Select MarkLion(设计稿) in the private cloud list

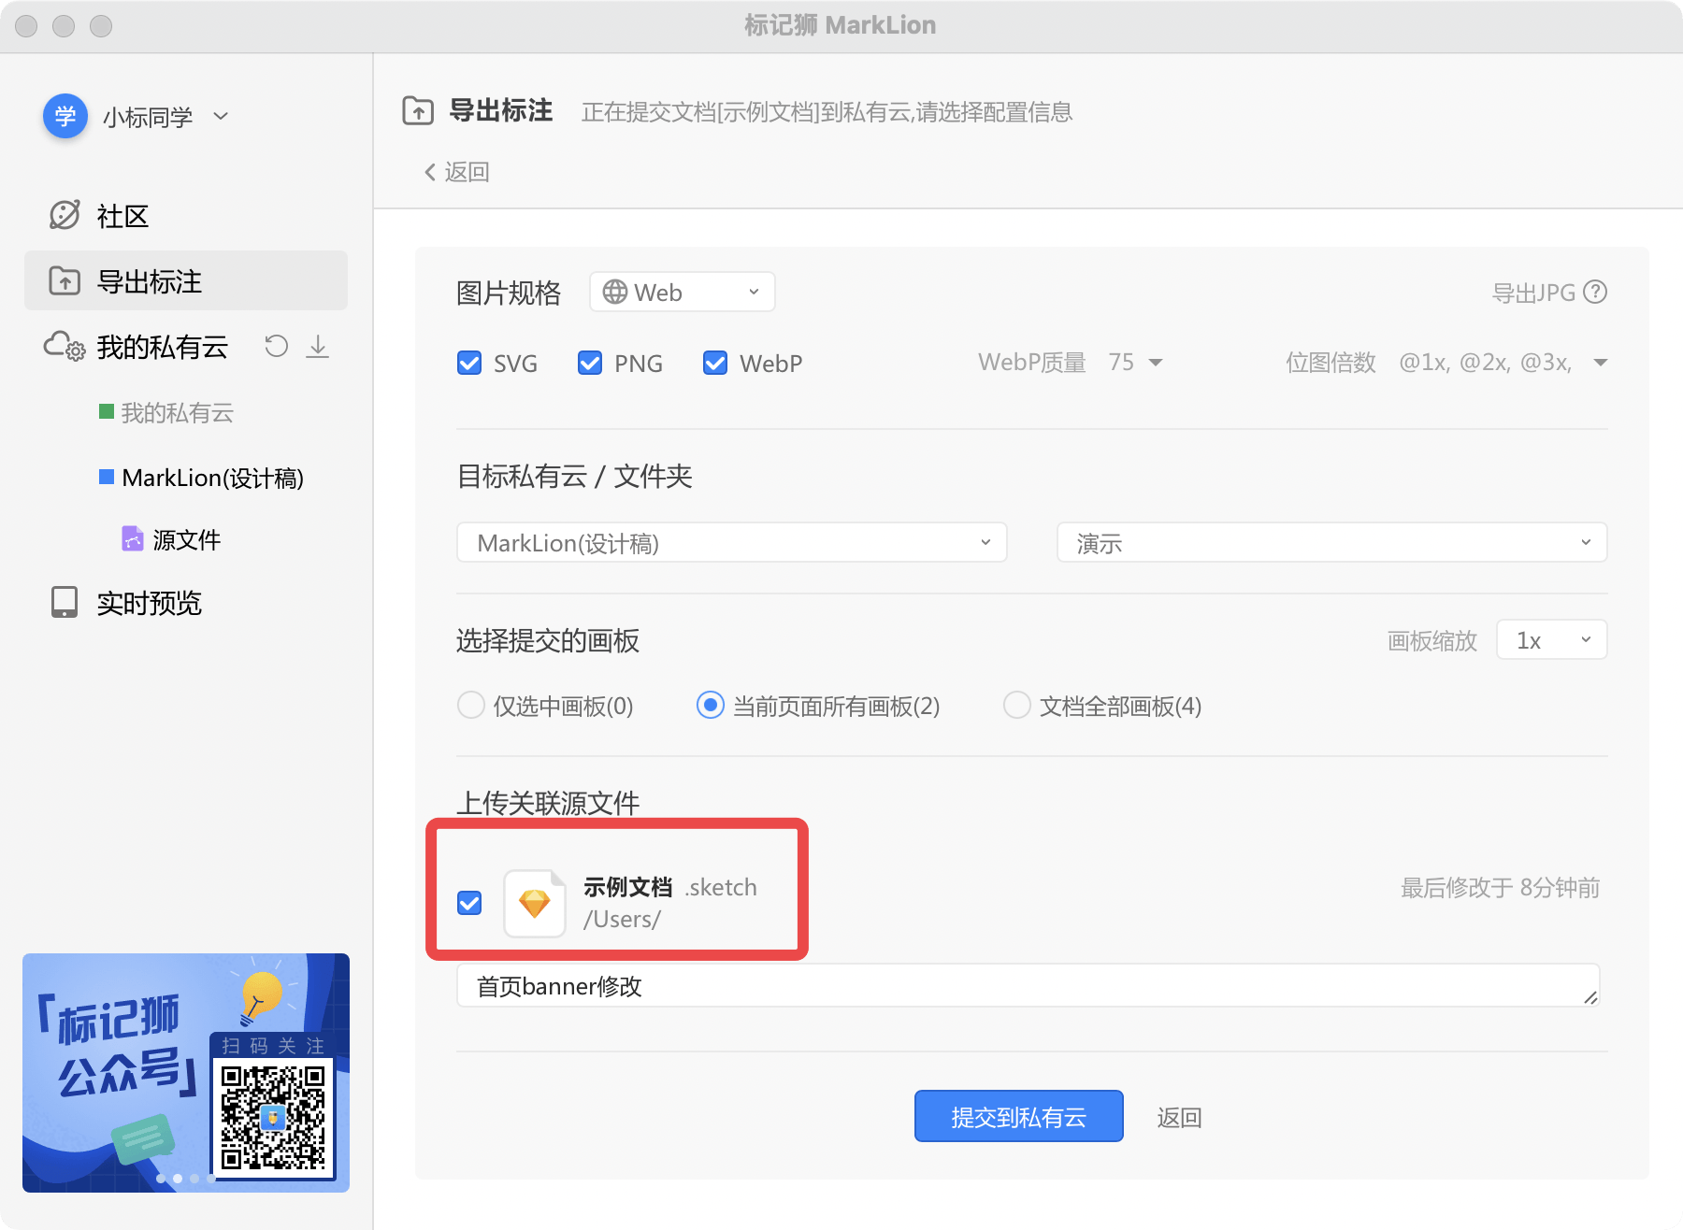click(211, 478)
